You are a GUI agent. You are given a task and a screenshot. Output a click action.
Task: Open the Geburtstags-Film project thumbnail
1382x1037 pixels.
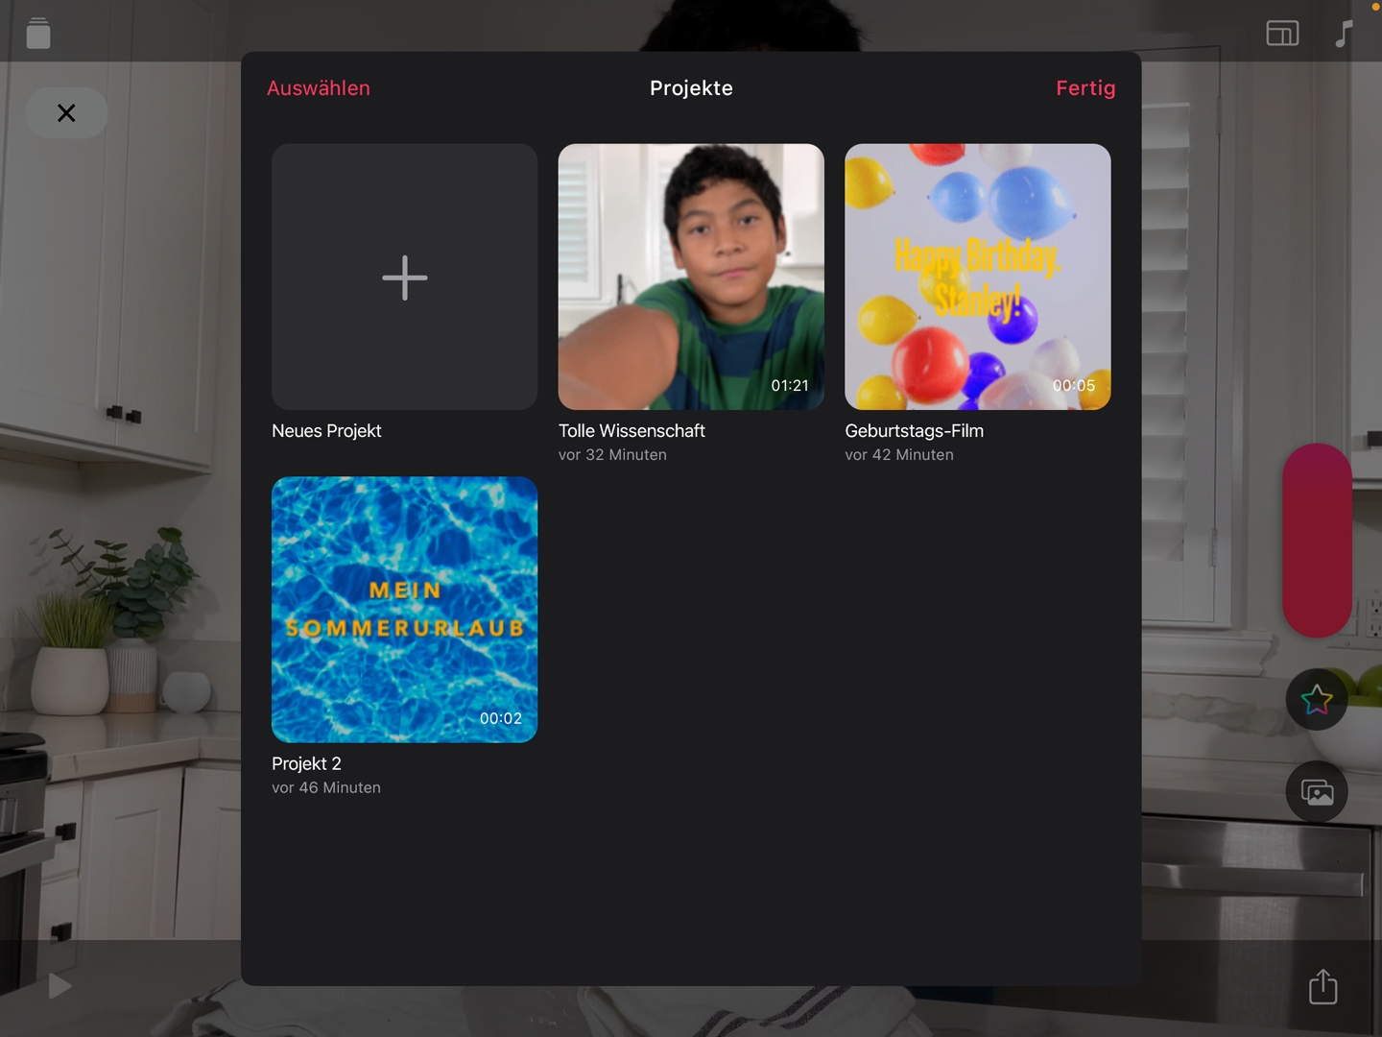tap(978, 277)
